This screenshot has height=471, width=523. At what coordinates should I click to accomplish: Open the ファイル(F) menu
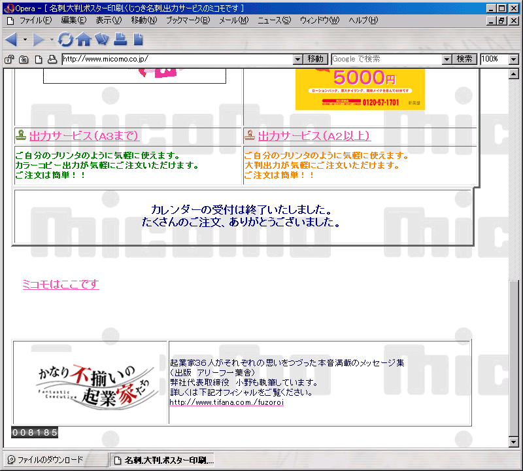(36, 20)
